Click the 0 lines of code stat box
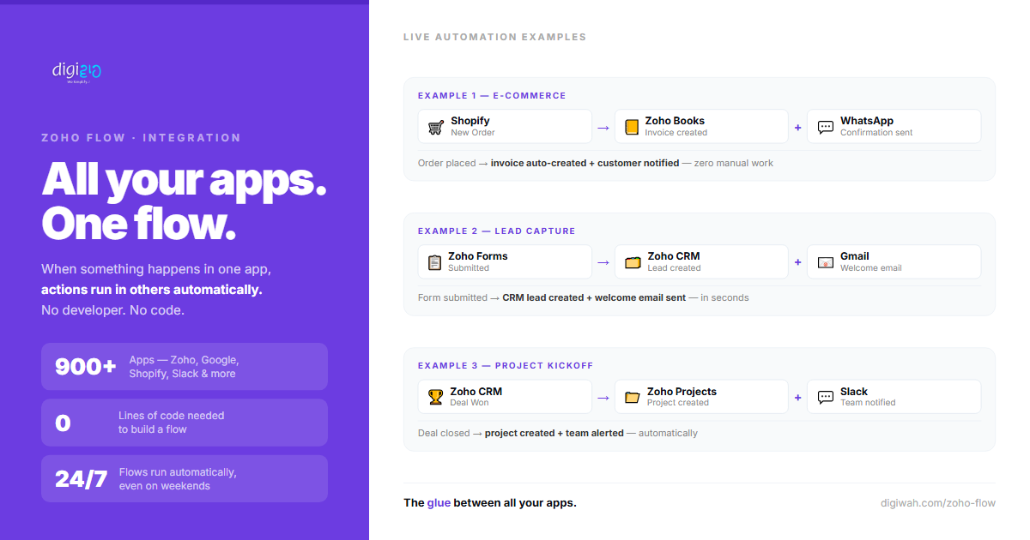The width and height of the screenshot is (1030, 540). (185, 423)
